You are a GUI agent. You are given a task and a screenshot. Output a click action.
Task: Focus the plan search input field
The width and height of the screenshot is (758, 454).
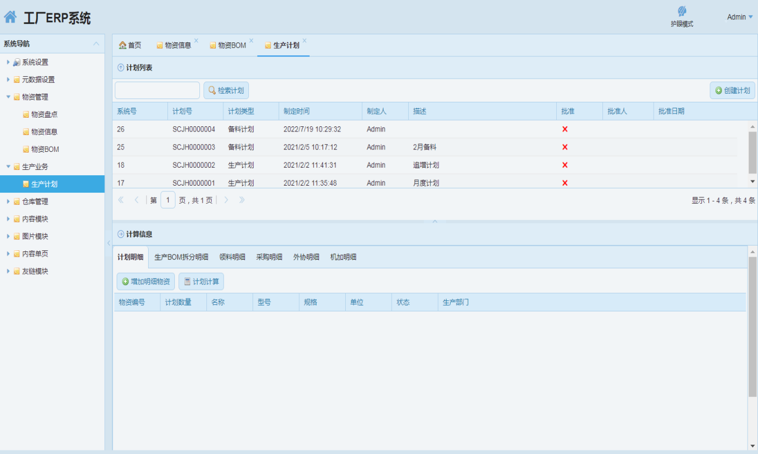(x=157, y=90)
